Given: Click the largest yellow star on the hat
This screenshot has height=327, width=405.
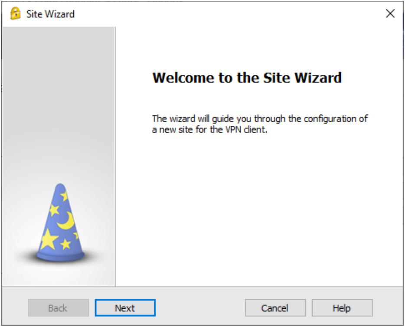Looking at the screenshot, I should (49, 239).
